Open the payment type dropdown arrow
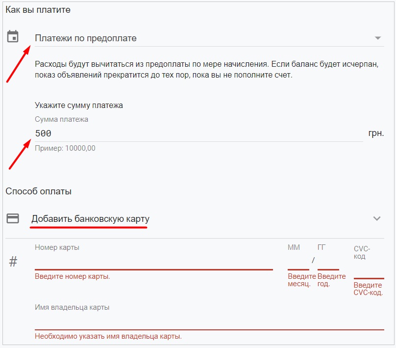 377,38
